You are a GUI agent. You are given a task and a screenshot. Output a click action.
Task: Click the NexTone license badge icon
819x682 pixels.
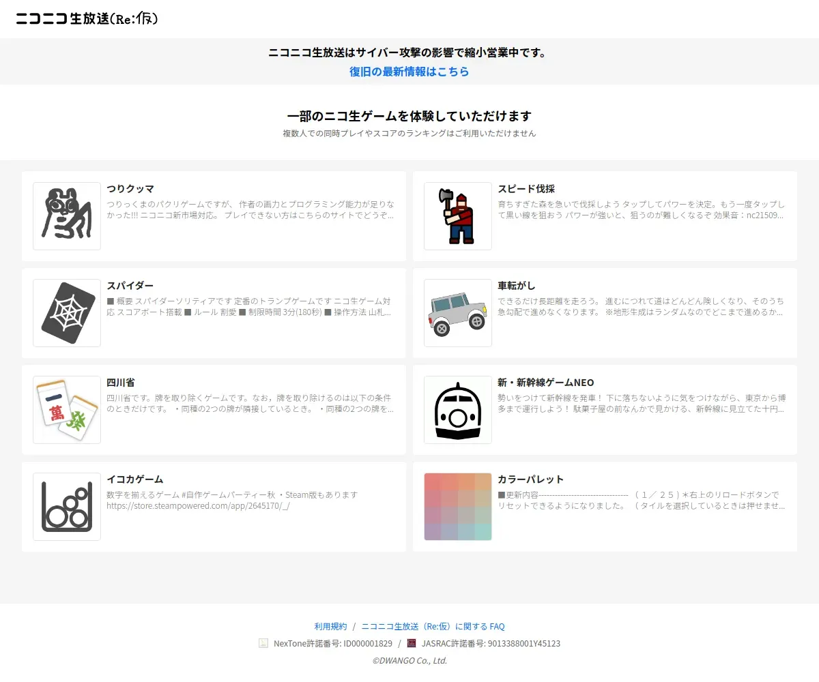[x=263, y=643]
